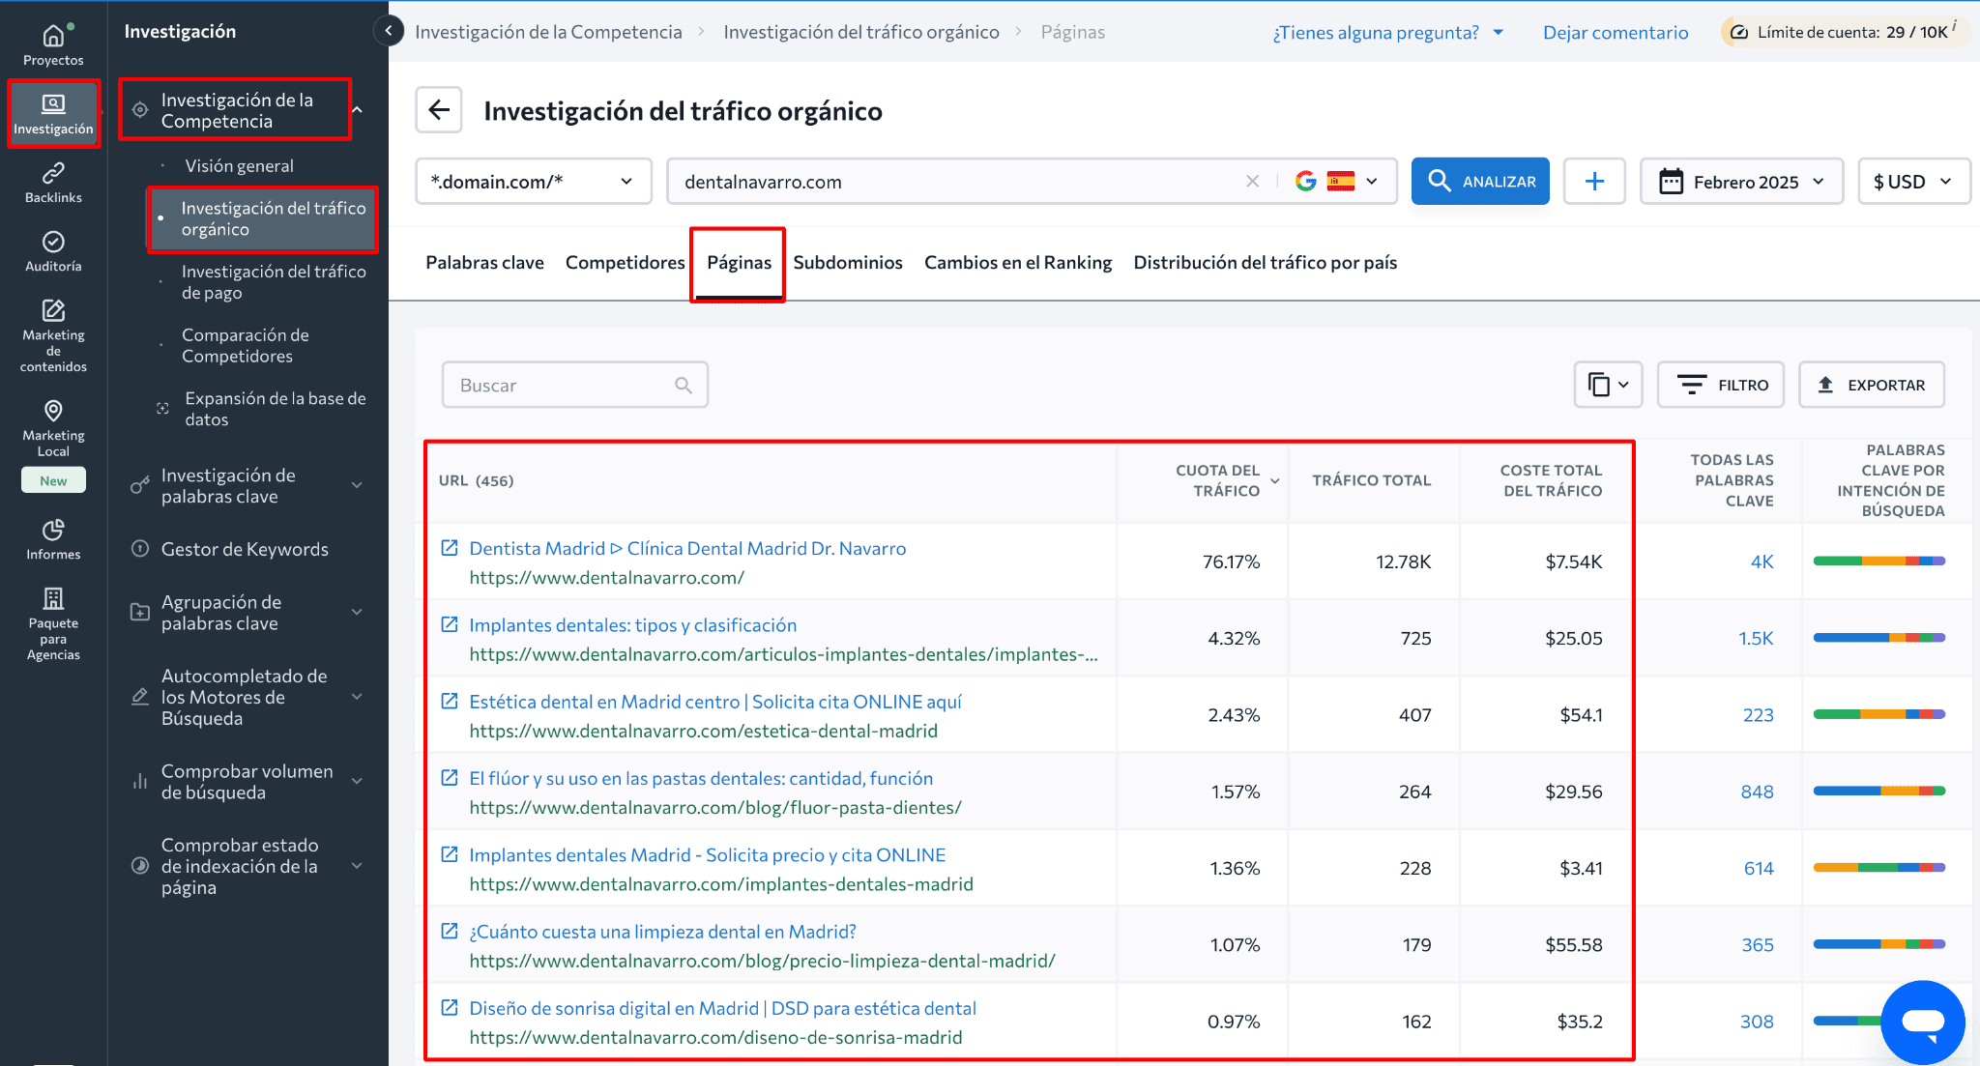This screenshot has height=1066, width=1980.
Task: Open Proyectos in the left sidebar
Action: 53,44
